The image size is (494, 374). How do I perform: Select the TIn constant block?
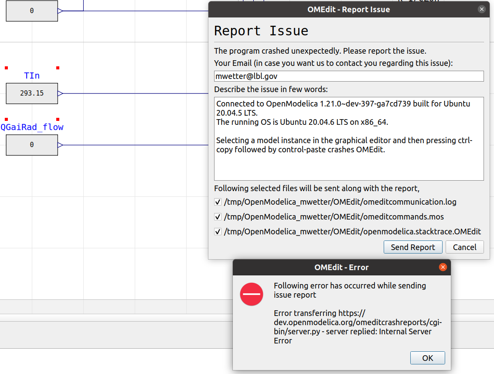tap(31, 93)
